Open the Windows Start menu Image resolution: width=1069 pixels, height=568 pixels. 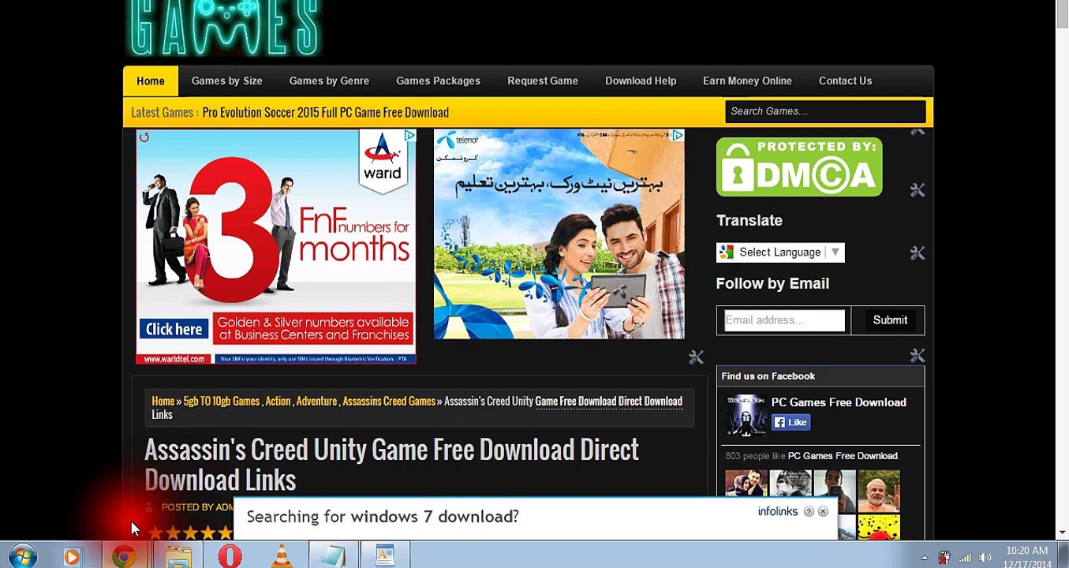tap(22, 555)
